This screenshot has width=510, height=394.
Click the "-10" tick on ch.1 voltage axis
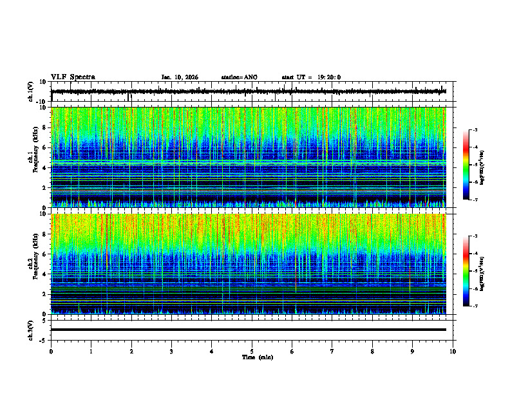pyautogui.click(x=41, y=102)
